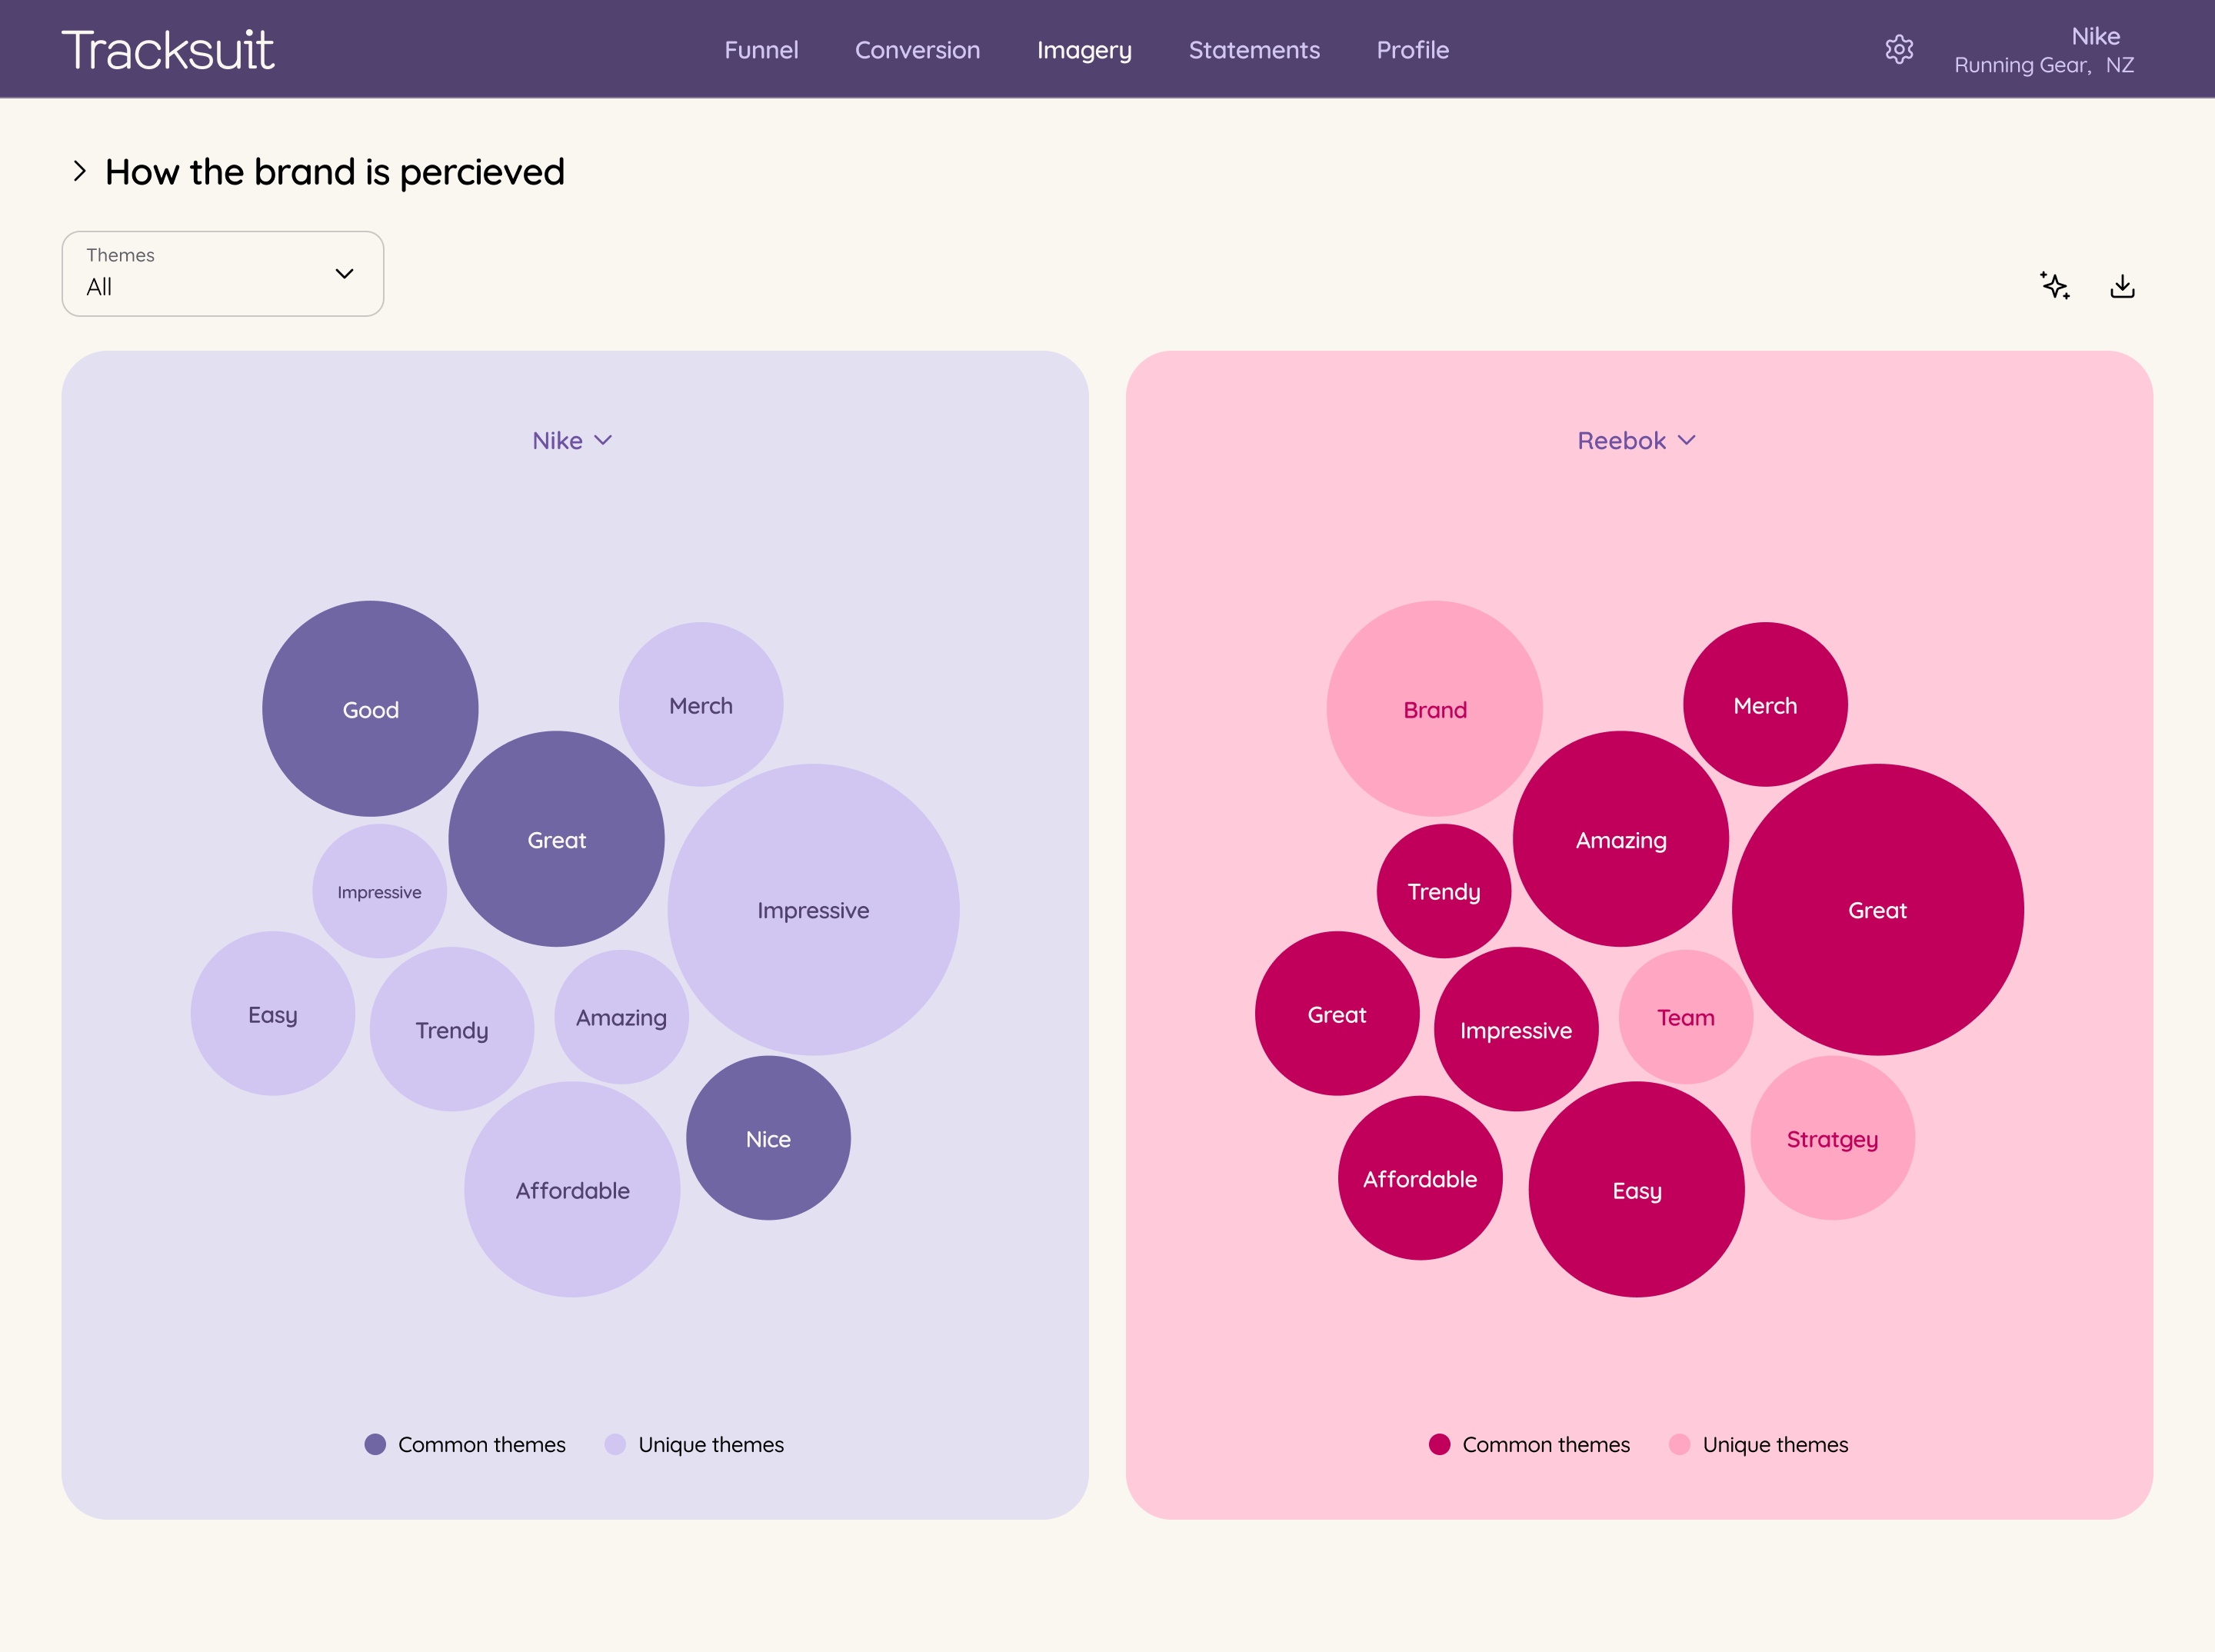Select the Nike 'Good' bubble
Viewport: 2215px width, 1652px height.
click(370, 709)
